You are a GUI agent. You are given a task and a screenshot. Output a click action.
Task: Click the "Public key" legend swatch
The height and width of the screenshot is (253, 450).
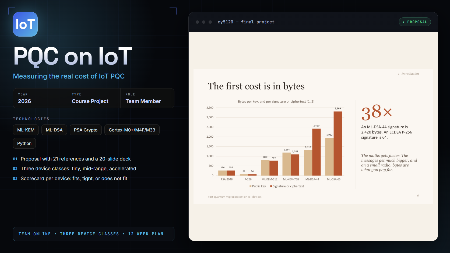coord(251,186)
